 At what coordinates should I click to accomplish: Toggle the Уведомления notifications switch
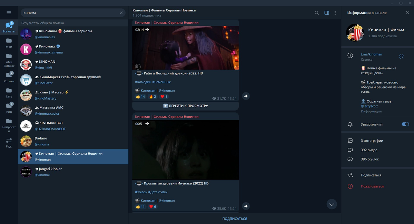405,124
